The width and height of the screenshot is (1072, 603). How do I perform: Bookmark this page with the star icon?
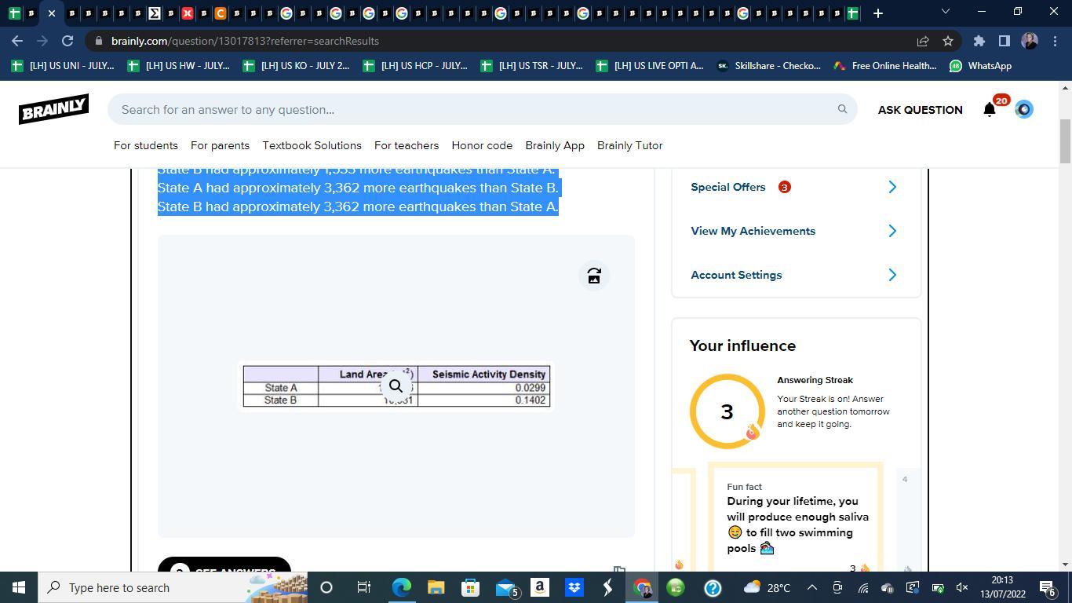coord(948,41)
